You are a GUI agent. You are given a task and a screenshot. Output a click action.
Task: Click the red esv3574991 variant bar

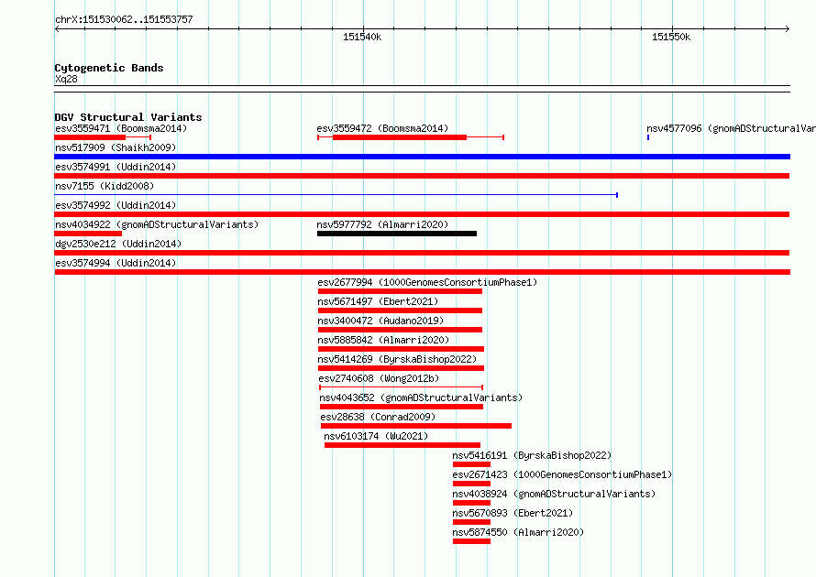(422, 176)
